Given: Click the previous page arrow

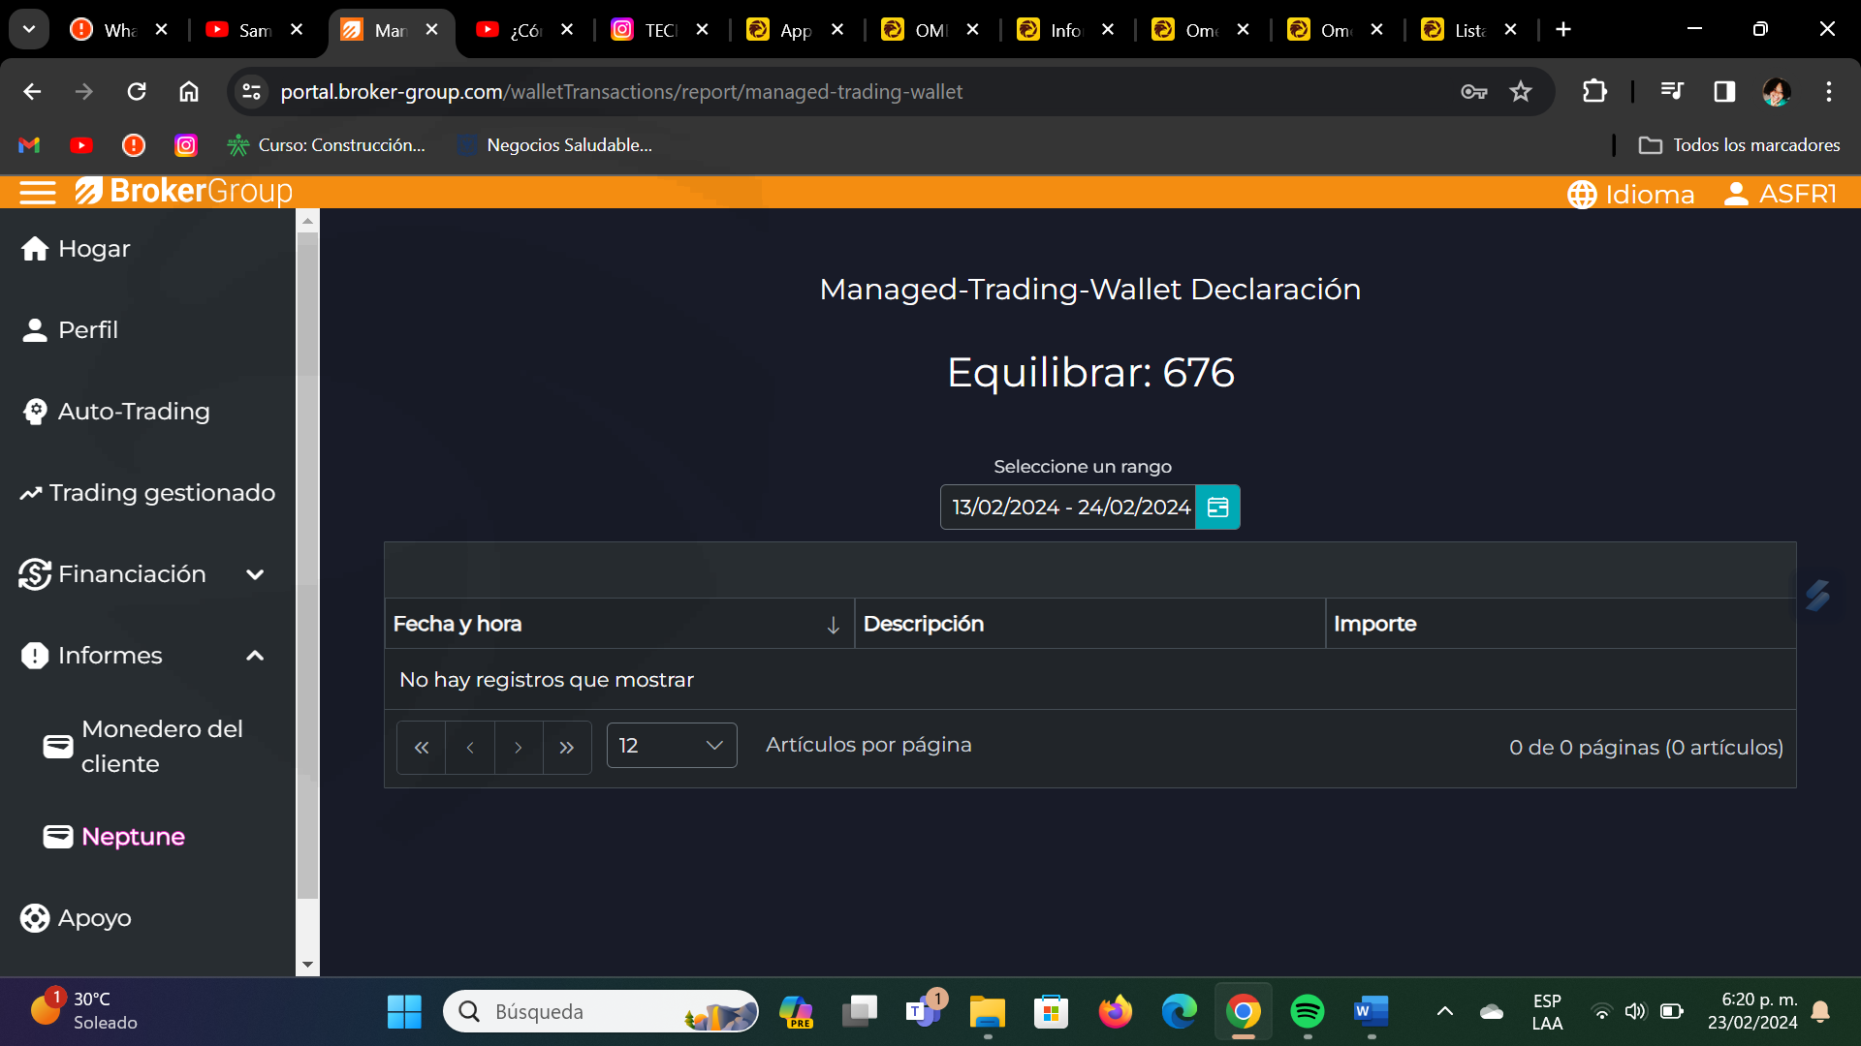Looking at the screenshot, I should coord(470,747).
